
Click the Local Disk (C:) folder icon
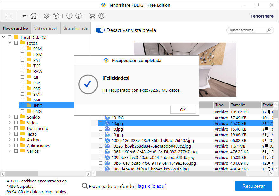tap(16, 37)
